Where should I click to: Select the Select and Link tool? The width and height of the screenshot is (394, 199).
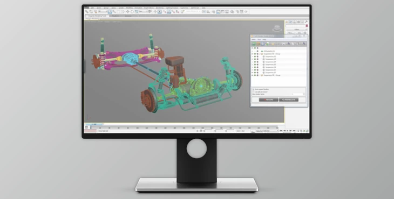(87, 11)
